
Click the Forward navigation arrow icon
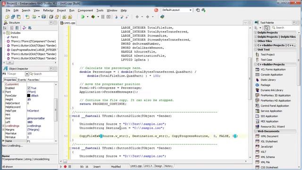pos(148,17)
